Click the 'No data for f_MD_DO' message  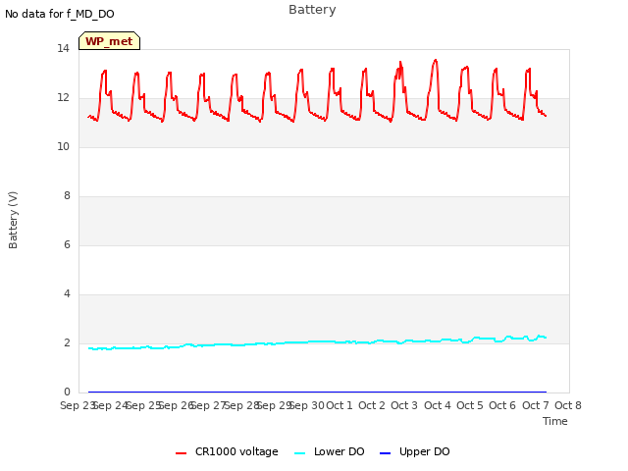coord(60,14)
